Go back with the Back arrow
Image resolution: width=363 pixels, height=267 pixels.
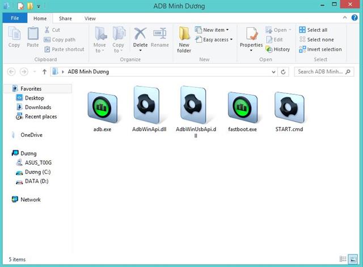(11, 72)
